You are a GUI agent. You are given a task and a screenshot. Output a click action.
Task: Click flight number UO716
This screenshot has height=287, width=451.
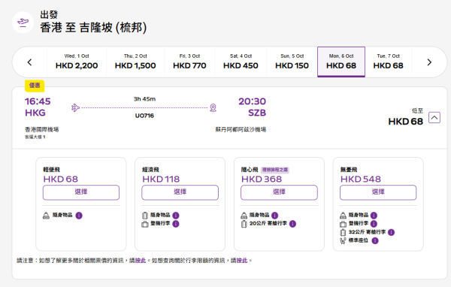[144, 116]
